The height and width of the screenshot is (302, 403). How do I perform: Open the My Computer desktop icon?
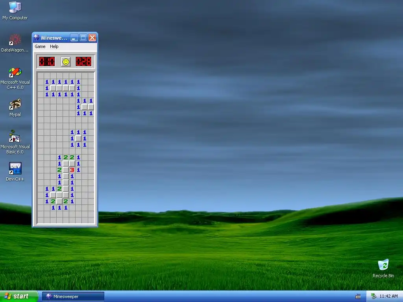click(x=15, y=11)
